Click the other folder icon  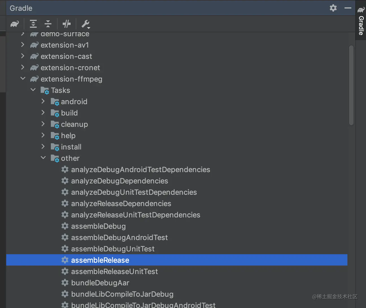55,158
